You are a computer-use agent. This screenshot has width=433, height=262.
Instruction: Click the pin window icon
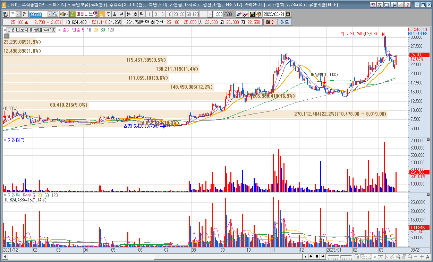(x=394, y=5)
